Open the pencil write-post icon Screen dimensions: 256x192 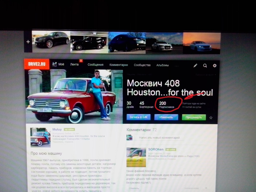pyautogui.click(x=195, y=66)
